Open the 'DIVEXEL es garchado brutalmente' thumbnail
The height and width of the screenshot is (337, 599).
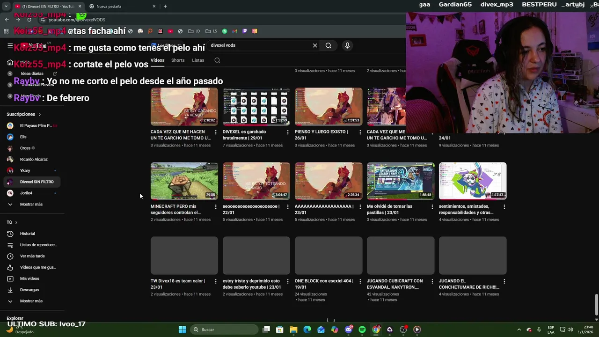(256, 107)
